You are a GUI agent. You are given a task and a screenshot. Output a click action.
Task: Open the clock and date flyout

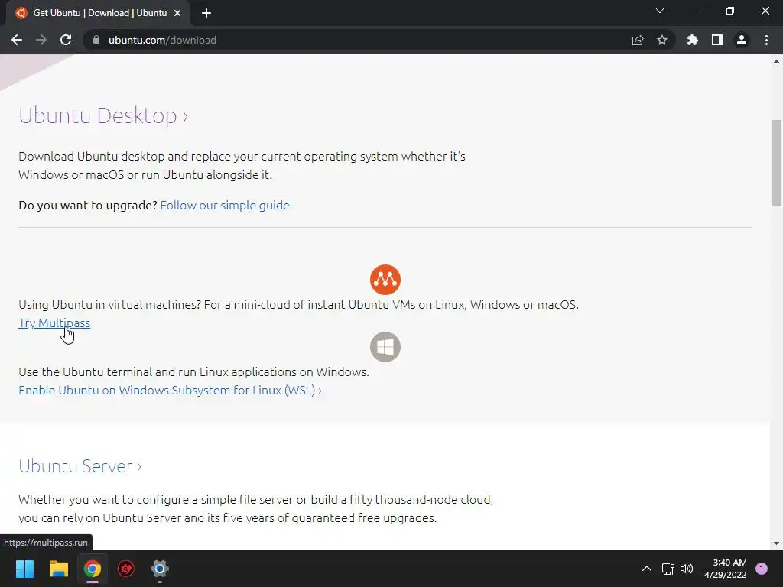[726, 569]
